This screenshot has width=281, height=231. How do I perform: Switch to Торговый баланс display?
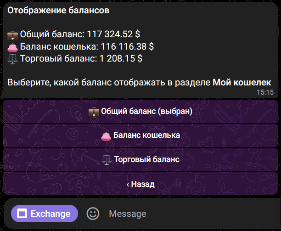point(140,160)
